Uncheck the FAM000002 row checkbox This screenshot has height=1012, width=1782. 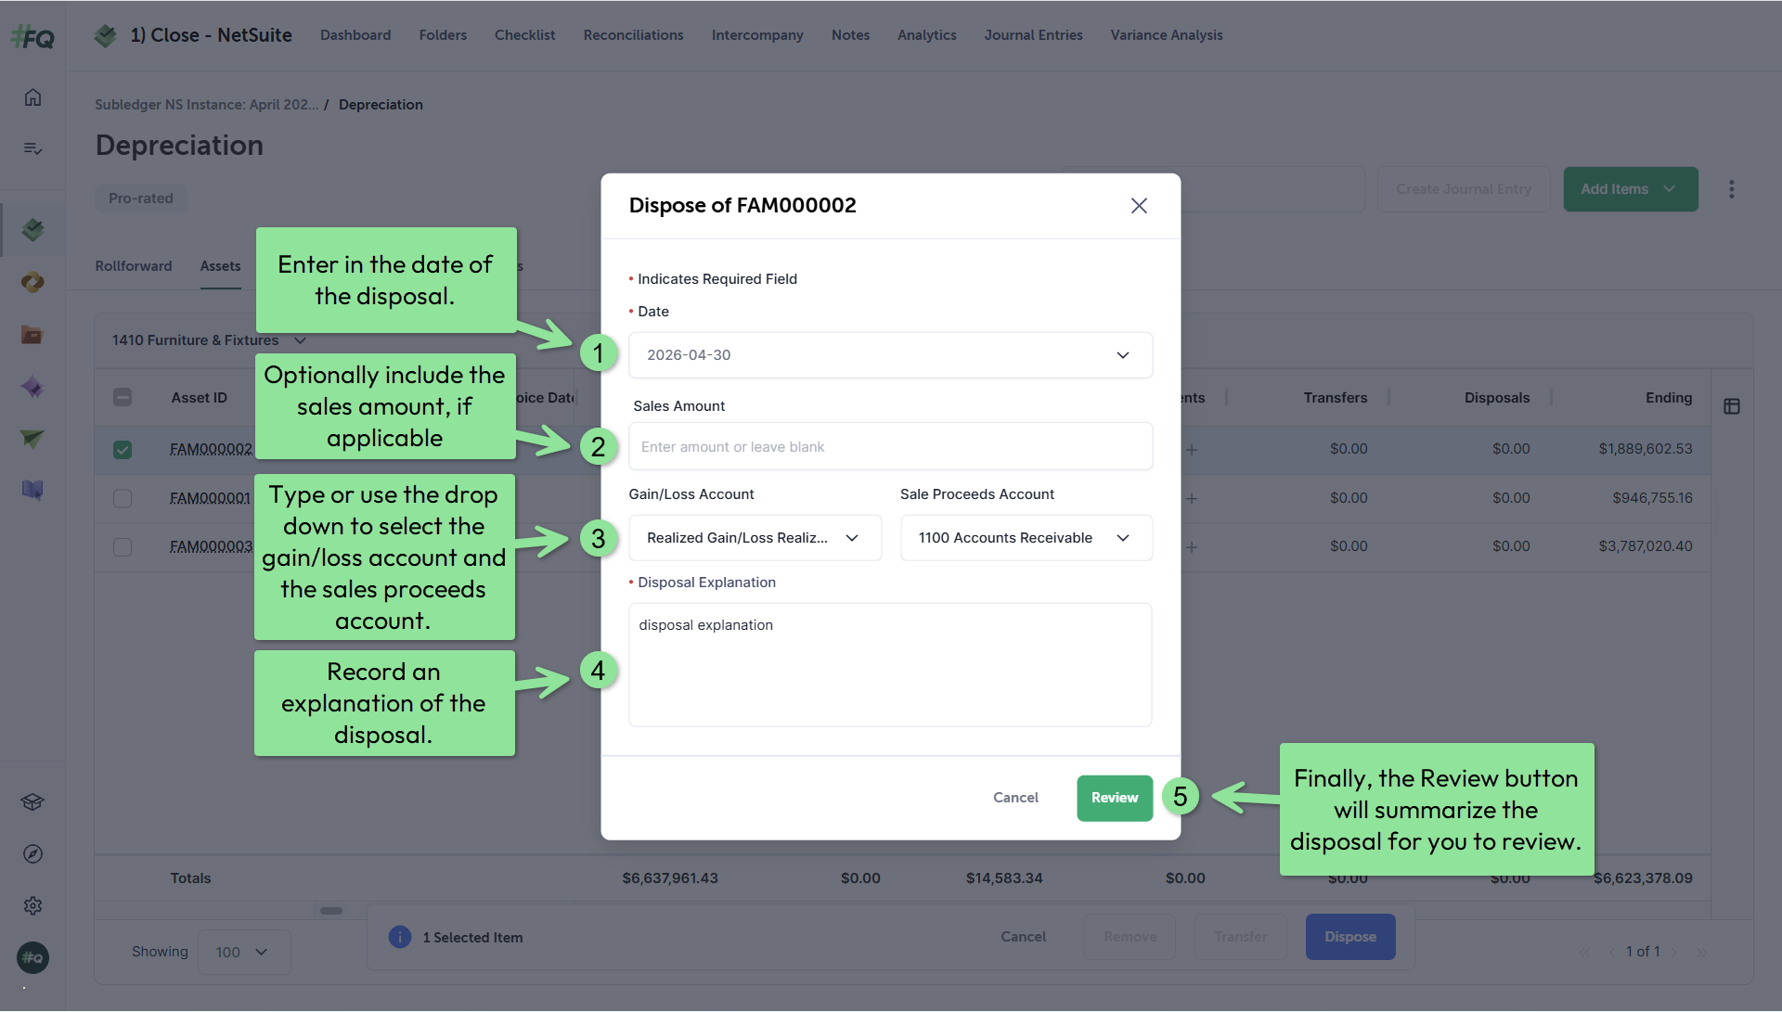coord(123,450)
